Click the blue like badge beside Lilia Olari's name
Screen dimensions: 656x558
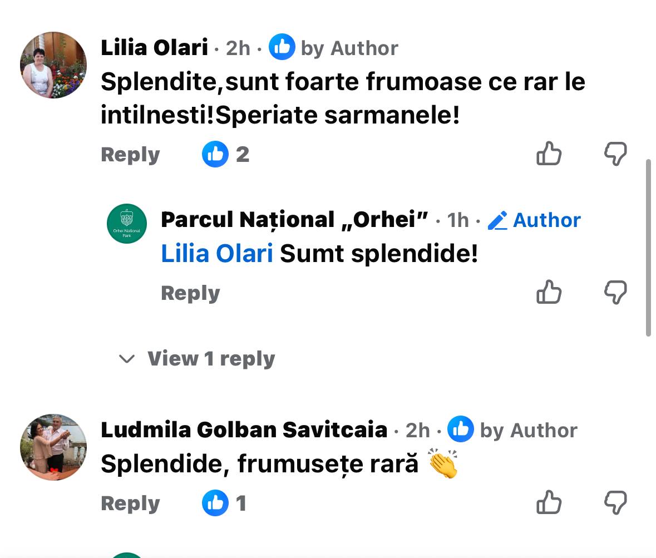point(282,47)
